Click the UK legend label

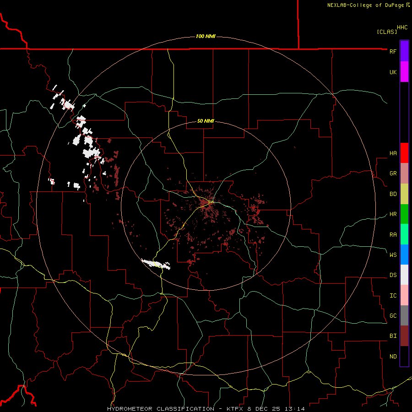[393, 72]
